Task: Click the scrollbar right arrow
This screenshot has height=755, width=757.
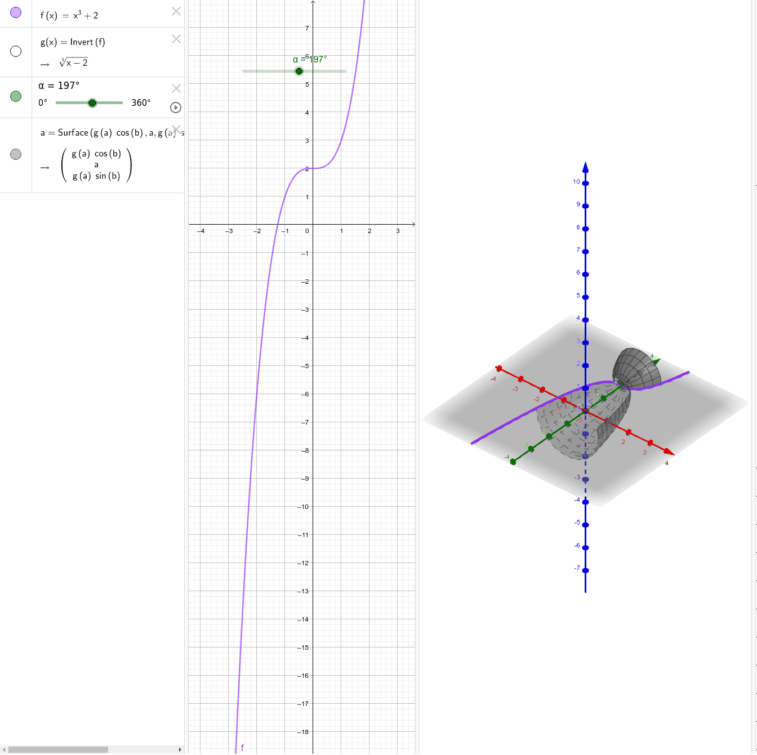Action: (180, 749)
